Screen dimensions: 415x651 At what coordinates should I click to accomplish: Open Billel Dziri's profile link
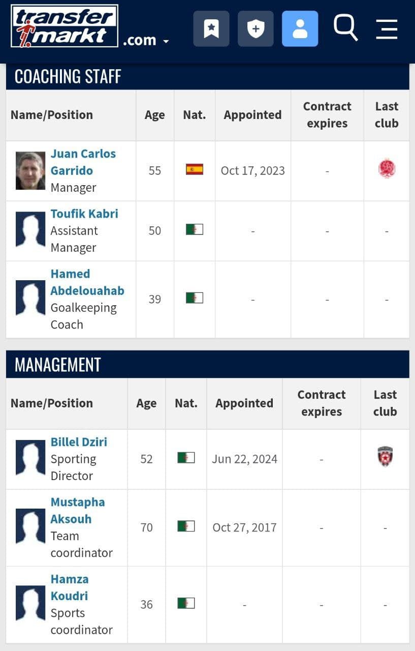click(79, 442)
